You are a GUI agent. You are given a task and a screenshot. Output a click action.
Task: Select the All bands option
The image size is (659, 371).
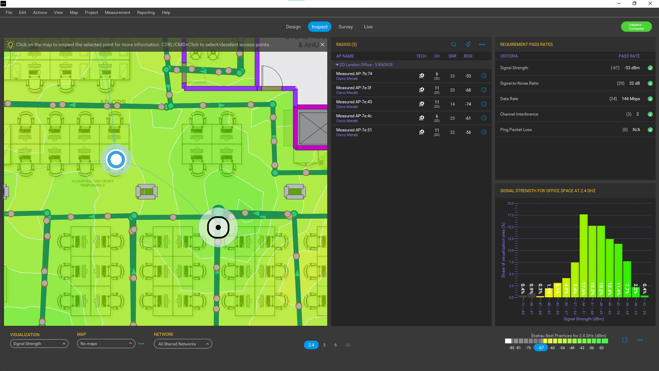pyautogui.click(x=348, y=345)
